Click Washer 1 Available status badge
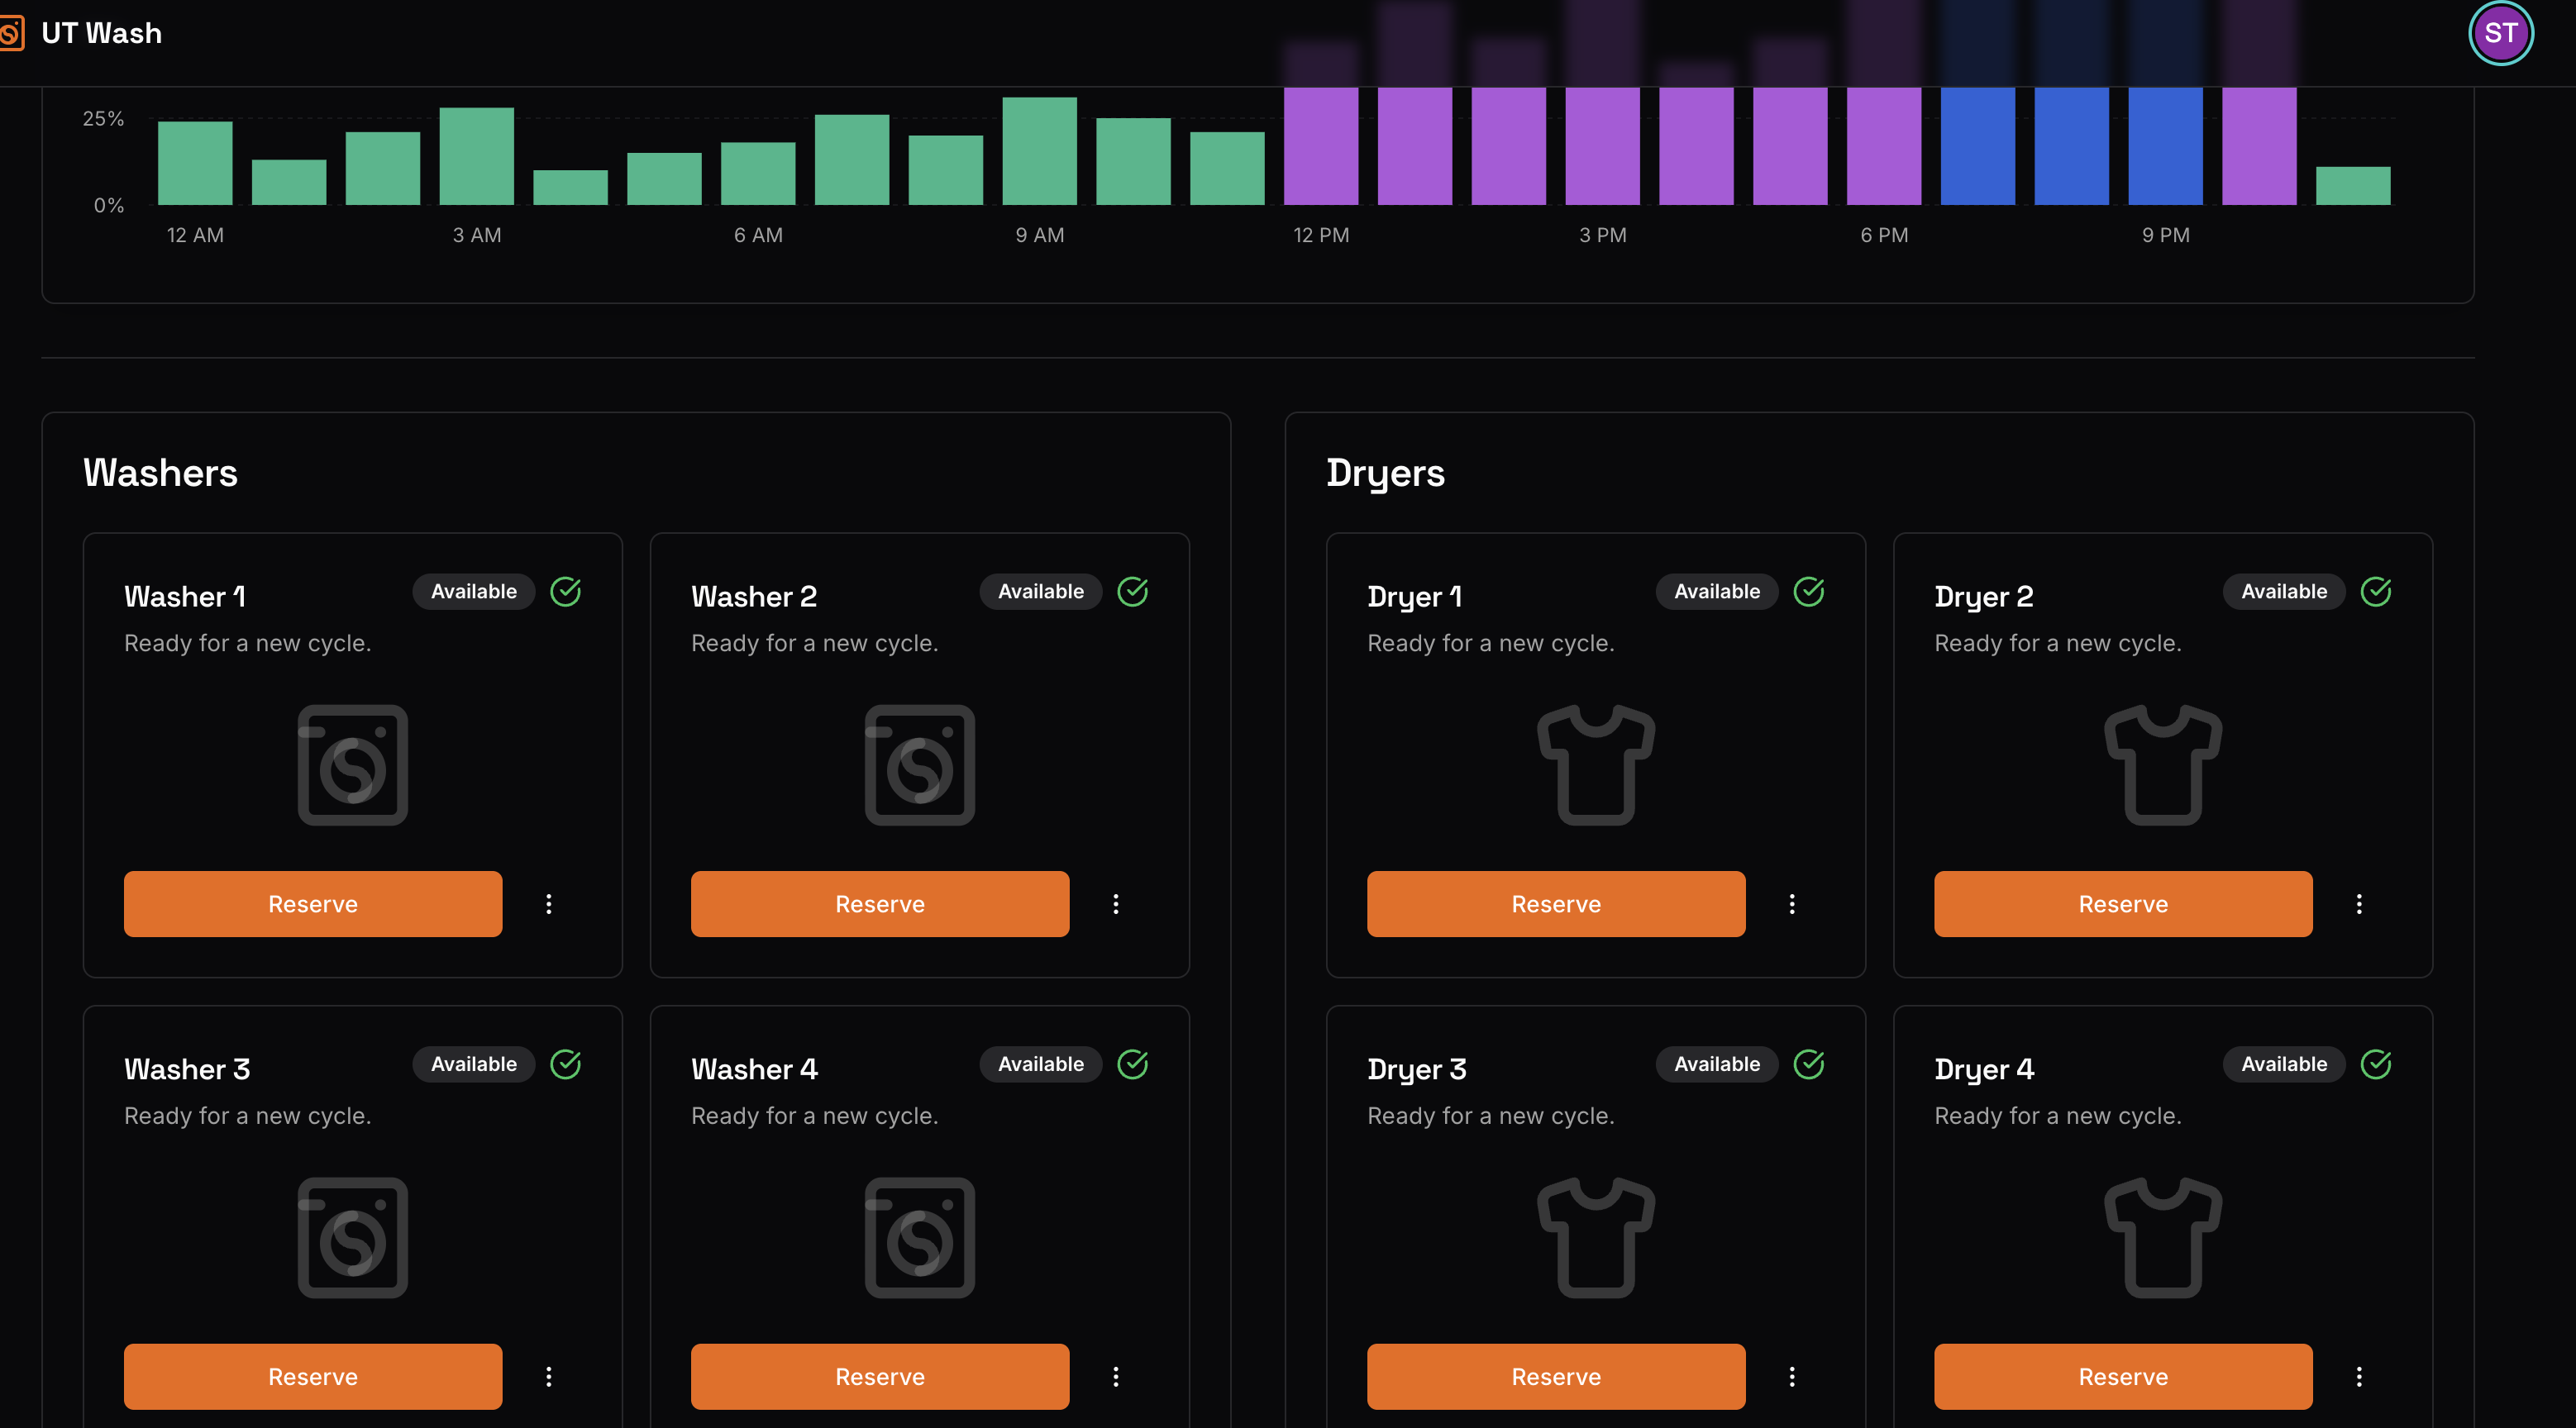2576x1428 pixels. pos(473,592)
